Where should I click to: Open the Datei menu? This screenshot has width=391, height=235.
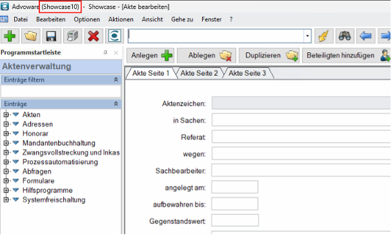pos(21,19)
